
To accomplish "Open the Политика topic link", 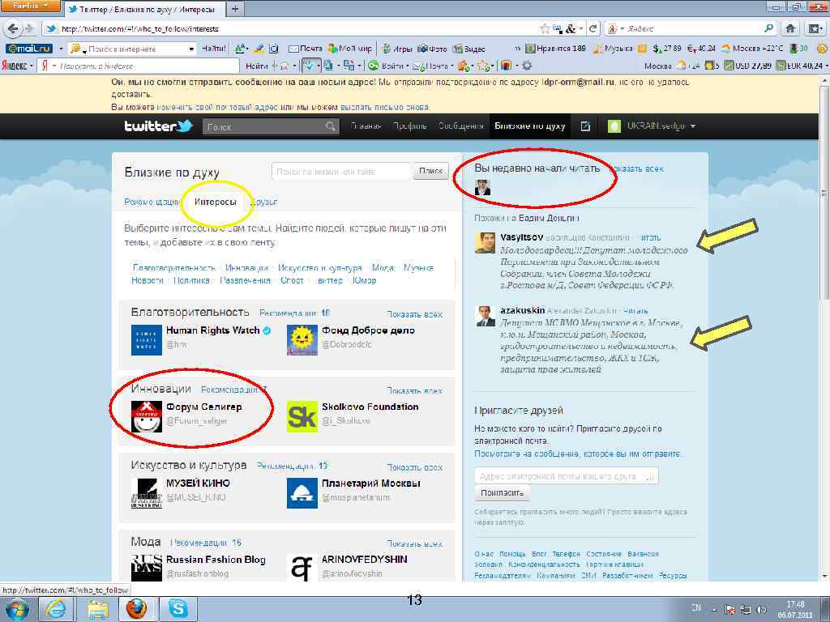I will [x=191, y=280].
